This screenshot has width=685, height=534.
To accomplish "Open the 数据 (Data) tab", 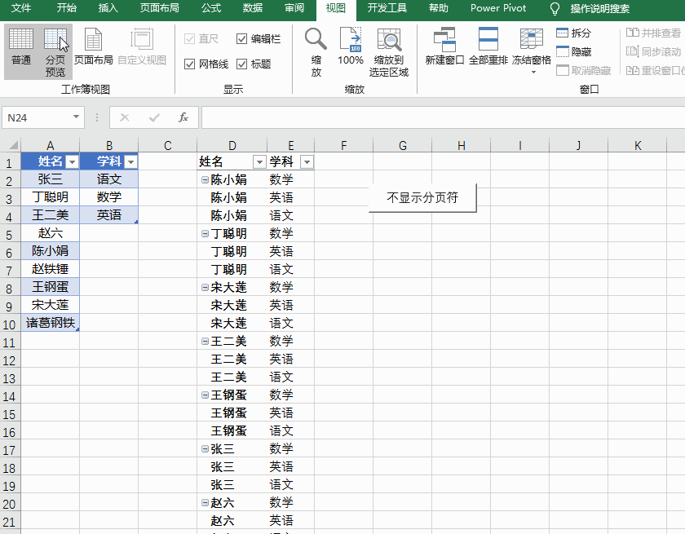I will tap(253, 8).
